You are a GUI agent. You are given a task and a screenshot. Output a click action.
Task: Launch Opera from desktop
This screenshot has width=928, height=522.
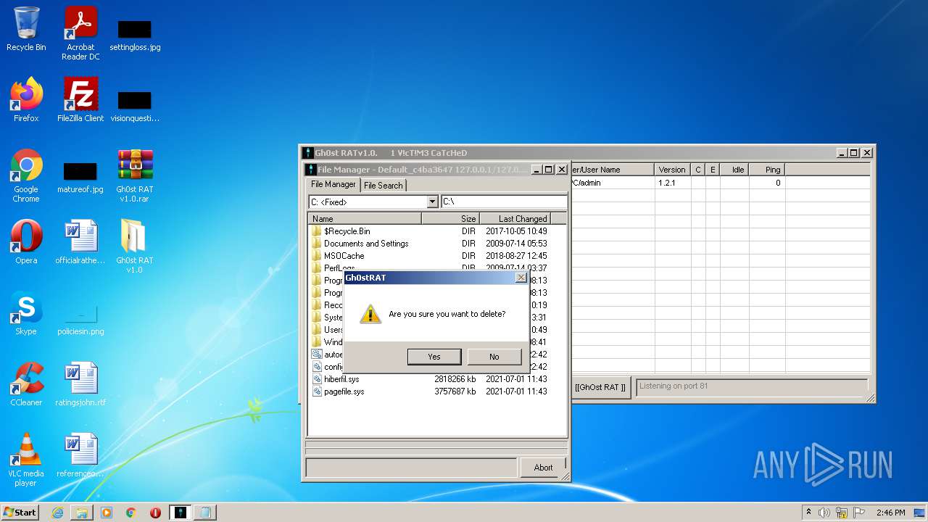(26, 242)
